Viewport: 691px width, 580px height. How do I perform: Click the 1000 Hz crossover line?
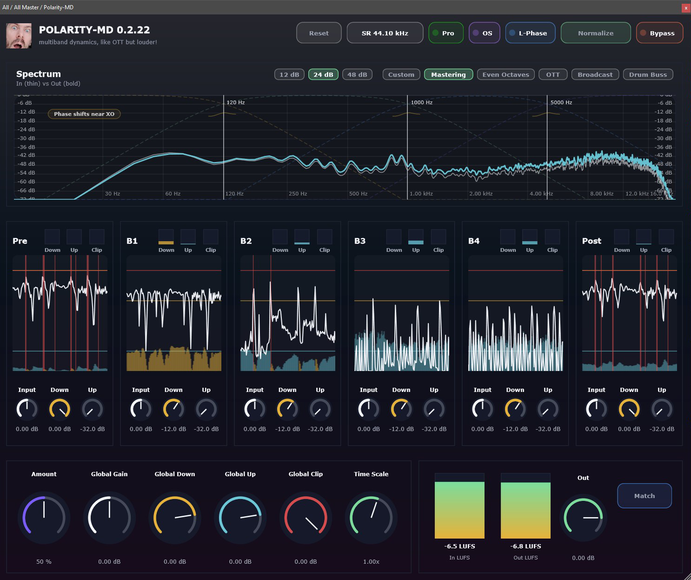408,148
